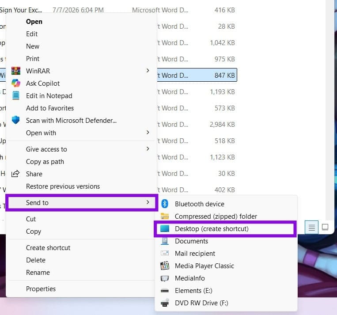
Task: Switch to details view layout icon
Action: click(x=312, y=227)
